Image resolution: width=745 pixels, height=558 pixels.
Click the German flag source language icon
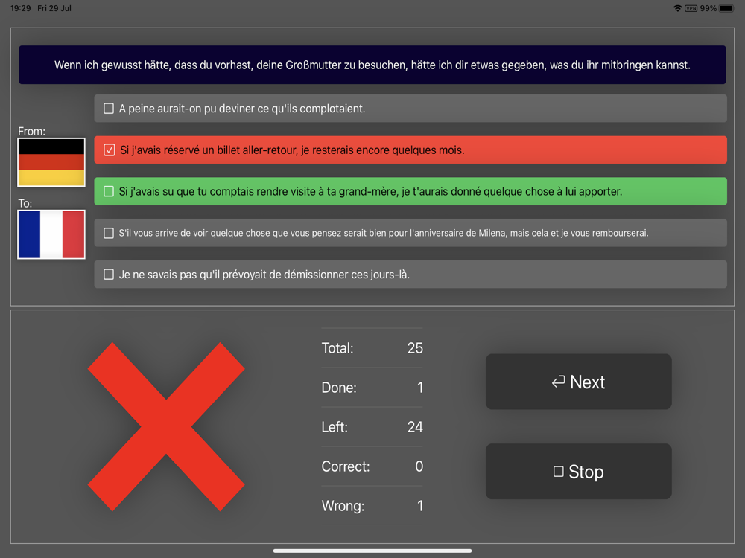pyautogui.click(x=51, y=162)
